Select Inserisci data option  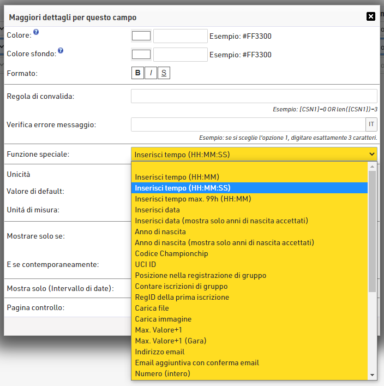pyautogui.click(x=158, y=210)
